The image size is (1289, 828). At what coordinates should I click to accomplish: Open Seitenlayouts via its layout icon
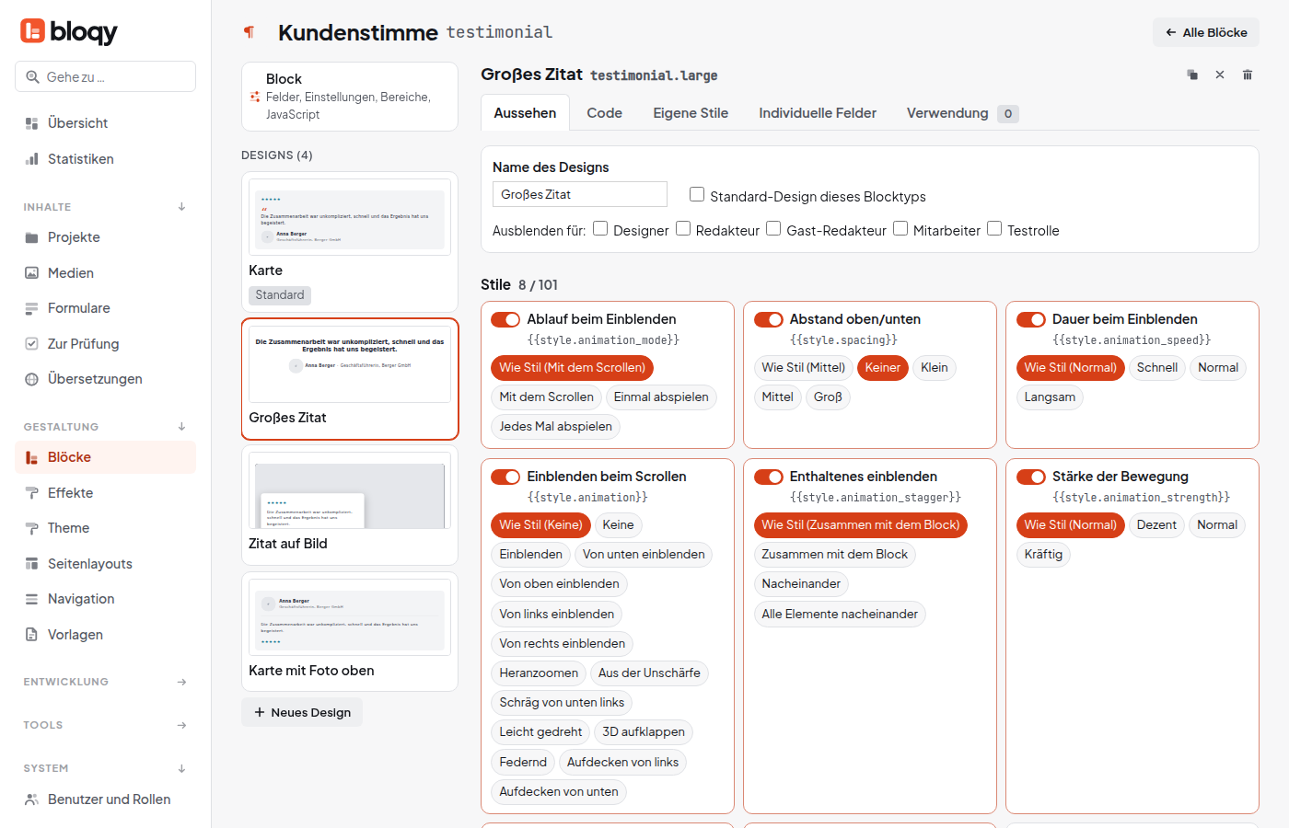(31, 564)
